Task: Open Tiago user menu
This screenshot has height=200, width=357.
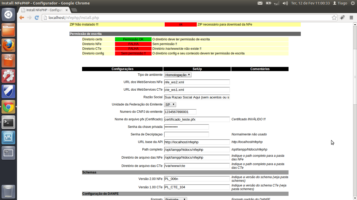Action: [x=340, y=3]
